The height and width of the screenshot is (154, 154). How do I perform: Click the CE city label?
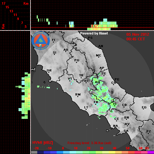(117, 119)
